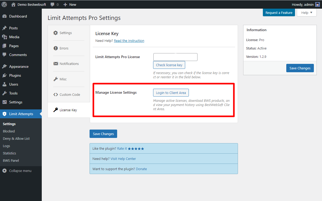Open the comments bubble icon in admin bar
The width and height of the screenshot is (322, 201).
53,5
